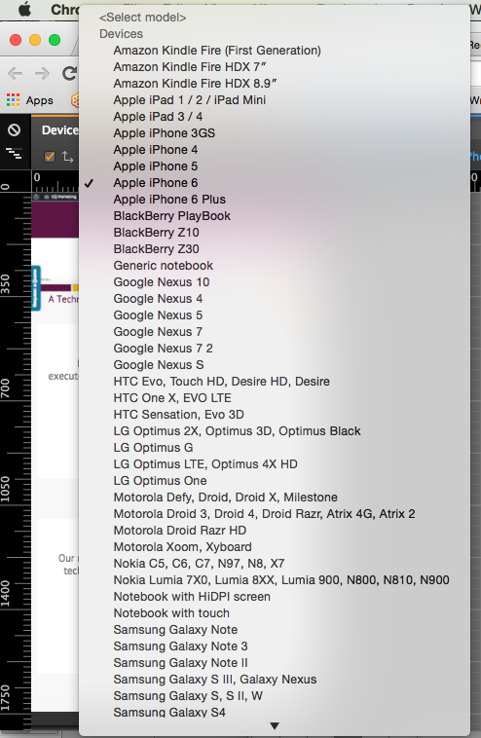Choose HTC One X, EVO LTE

[275, 397]
